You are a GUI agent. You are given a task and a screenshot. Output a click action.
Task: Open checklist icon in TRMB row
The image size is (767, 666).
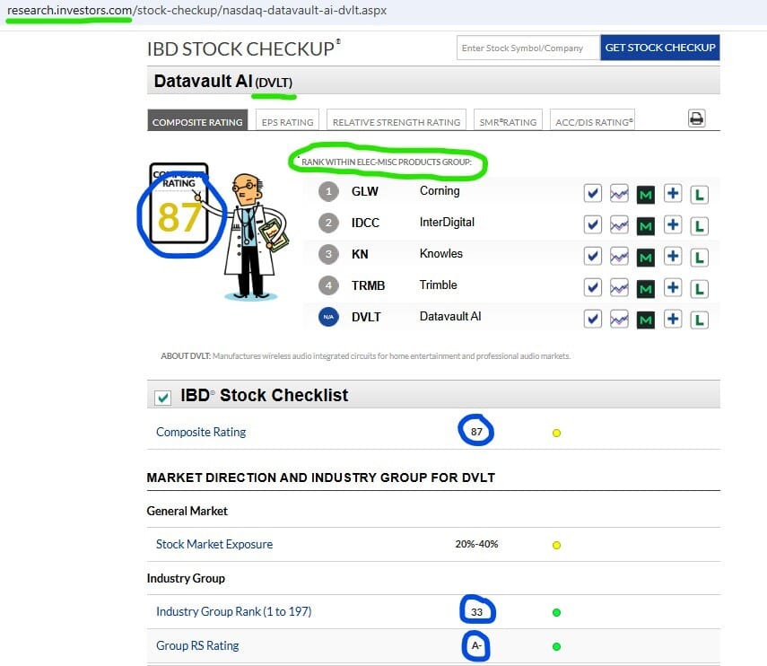pos(592,288)
